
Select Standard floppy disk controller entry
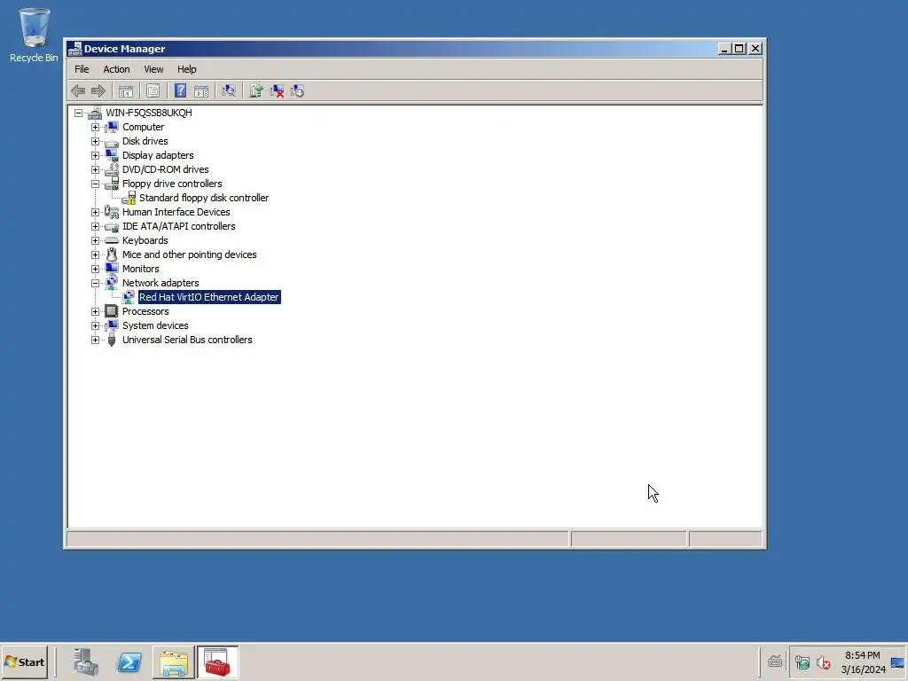coord(204,198)
